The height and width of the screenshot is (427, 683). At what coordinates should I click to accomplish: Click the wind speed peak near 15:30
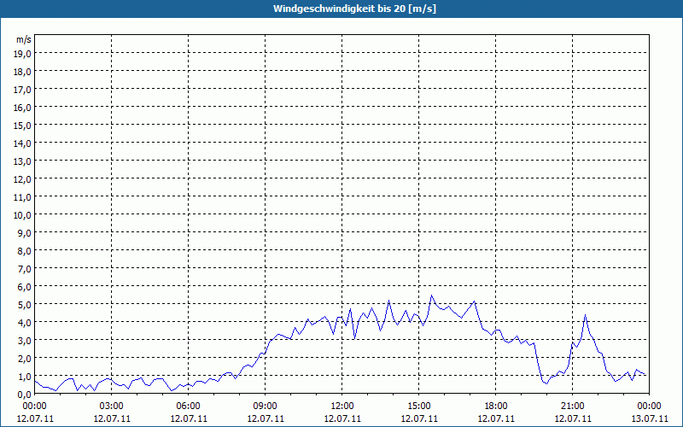click(x=431, y=295)
